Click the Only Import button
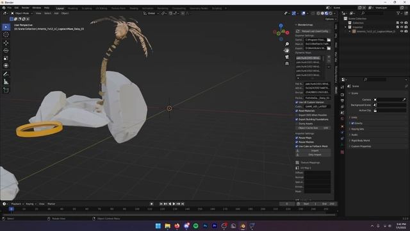Image resolution: width=410 pixels, height=231 pixels. (313, 155)
